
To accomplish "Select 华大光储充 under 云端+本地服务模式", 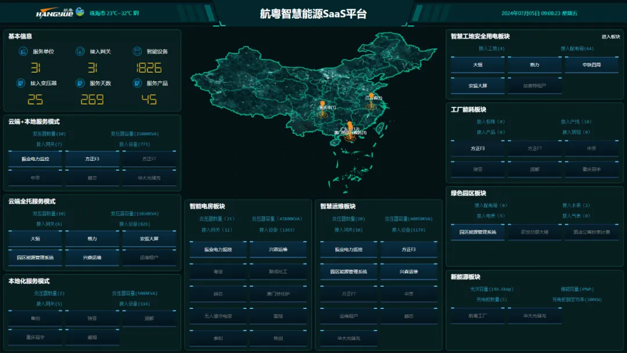I will click(149, 178).
